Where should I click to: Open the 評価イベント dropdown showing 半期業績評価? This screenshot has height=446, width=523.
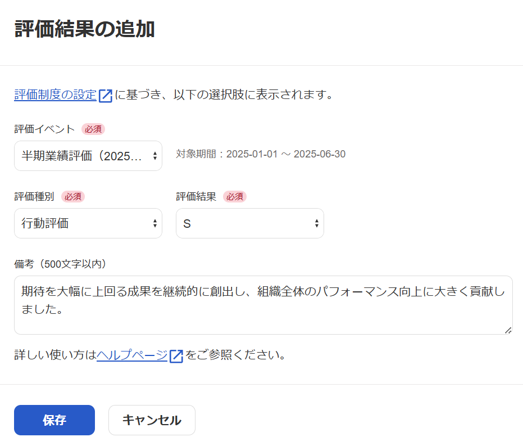click(x=88, y=156)
